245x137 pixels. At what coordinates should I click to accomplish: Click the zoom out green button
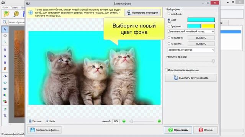coord(124,121)
